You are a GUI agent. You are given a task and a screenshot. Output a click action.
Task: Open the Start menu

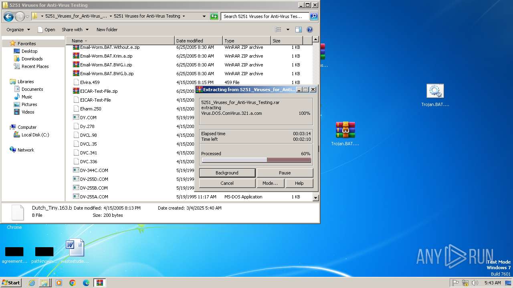click(x=11, y=283)
